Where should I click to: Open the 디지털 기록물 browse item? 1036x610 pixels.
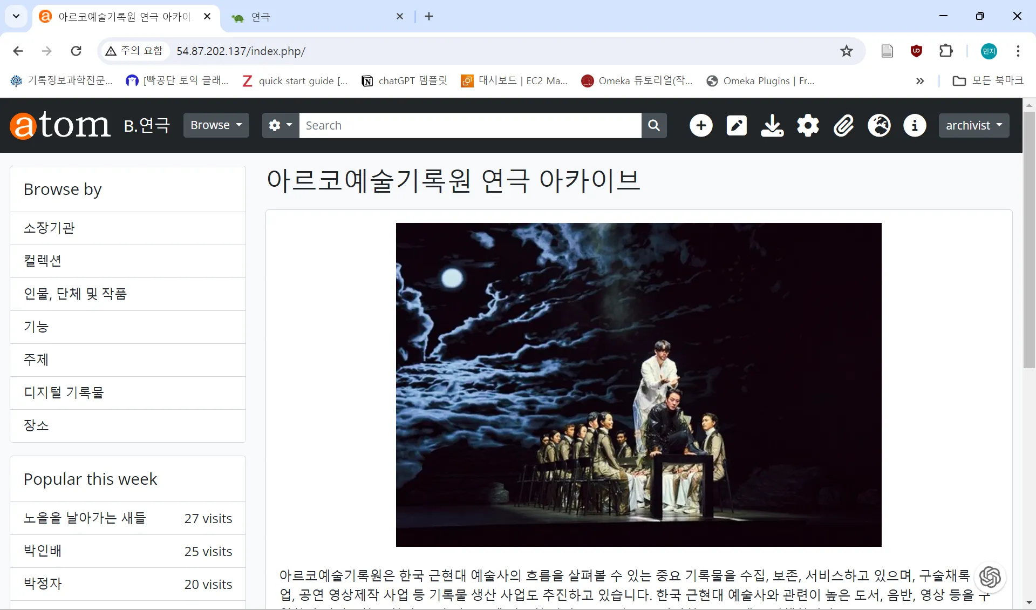(x=64, y=392)
